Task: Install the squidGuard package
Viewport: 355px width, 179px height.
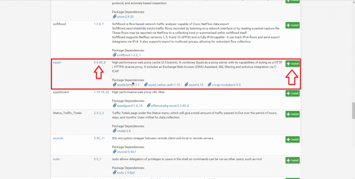Action: 293,93
